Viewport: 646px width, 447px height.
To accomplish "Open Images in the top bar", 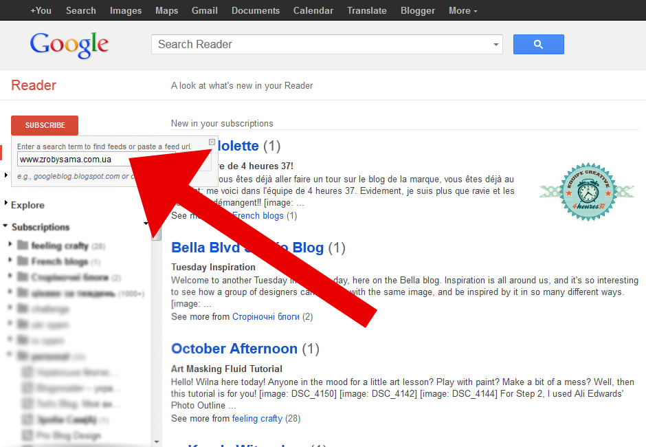I will point(126,10).
